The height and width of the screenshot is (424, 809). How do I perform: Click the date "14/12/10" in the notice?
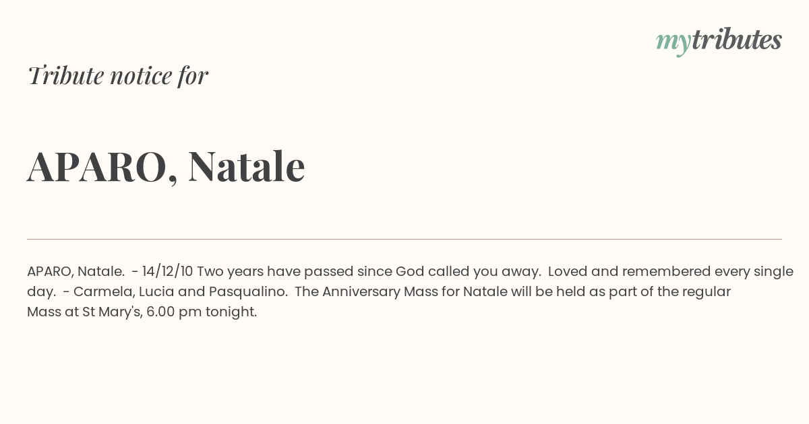tap(168, 271)
